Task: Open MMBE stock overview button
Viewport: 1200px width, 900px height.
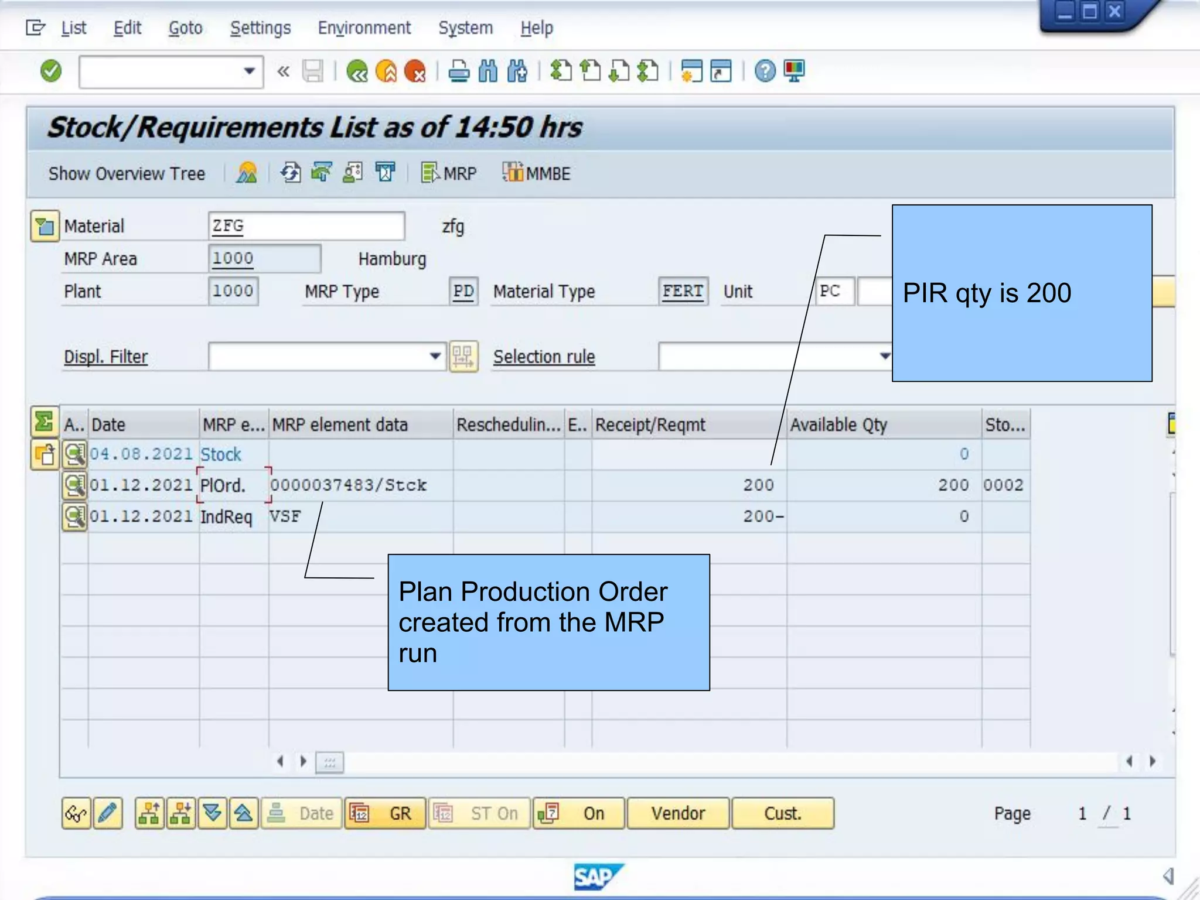Action: [x=536, y=173]
